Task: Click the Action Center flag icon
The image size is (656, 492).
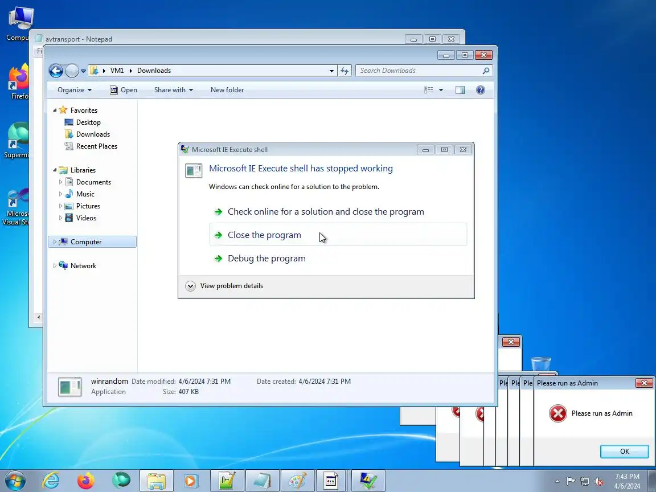Action: 571,481
